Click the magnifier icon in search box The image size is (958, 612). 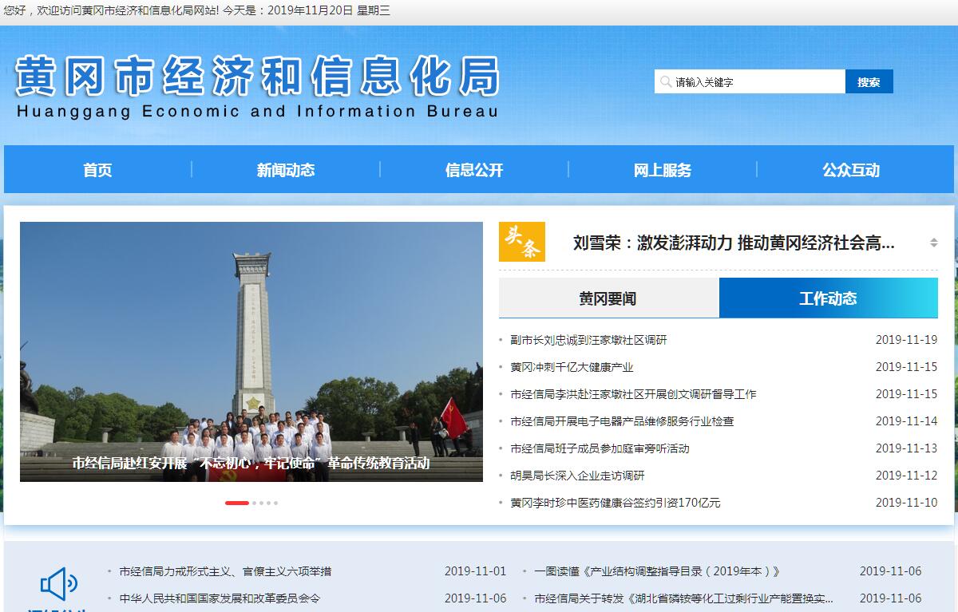[x=665, y=82]
